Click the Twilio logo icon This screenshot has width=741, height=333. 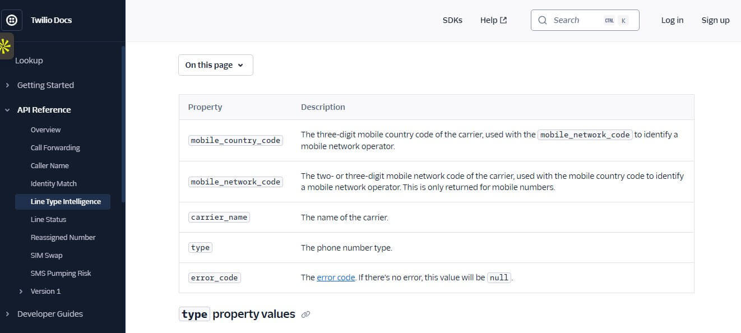pos(12,20)
